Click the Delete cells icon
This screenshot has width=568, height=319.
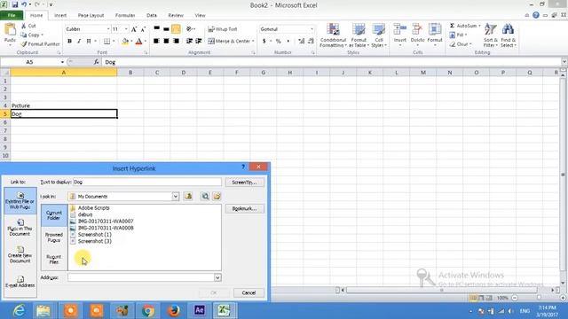point(417,29)
